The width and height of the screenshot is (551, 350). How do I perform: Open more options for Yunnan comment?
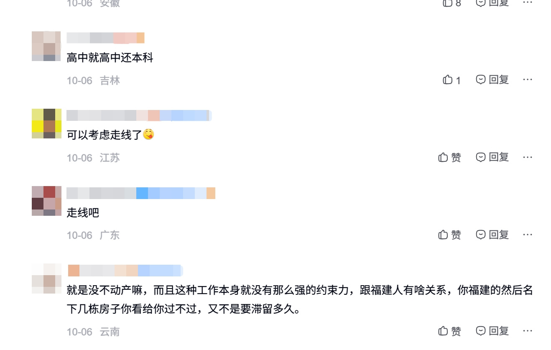[528, 331]
